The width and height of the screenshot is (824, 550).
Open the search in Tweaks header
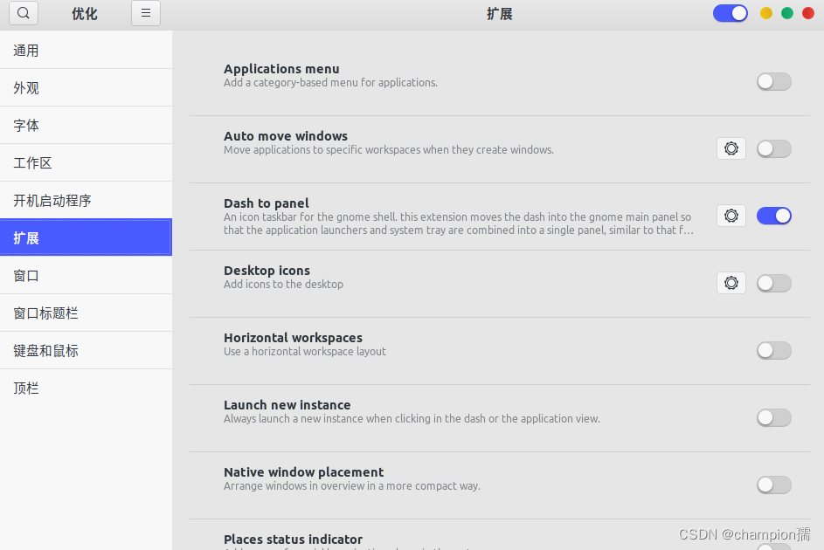(x=24, y=13)
